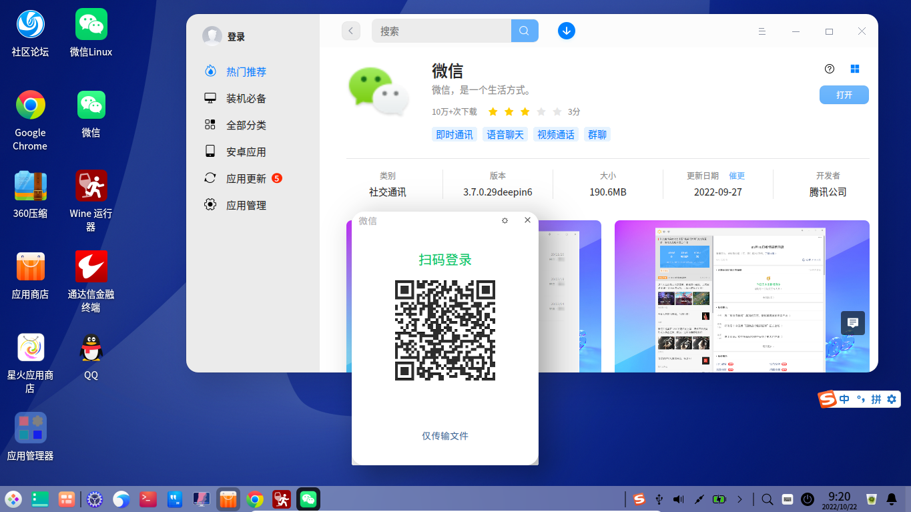Open the hamburger menu in app store

pos(762,31)
